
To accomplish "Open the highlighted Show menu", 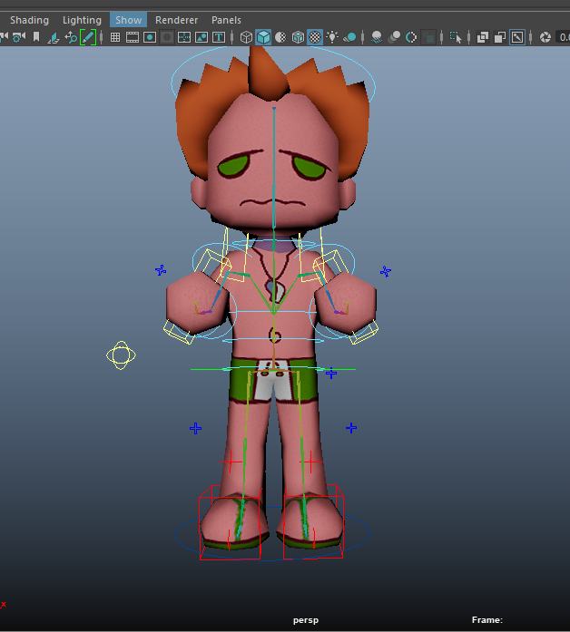I will pos(128,20).
